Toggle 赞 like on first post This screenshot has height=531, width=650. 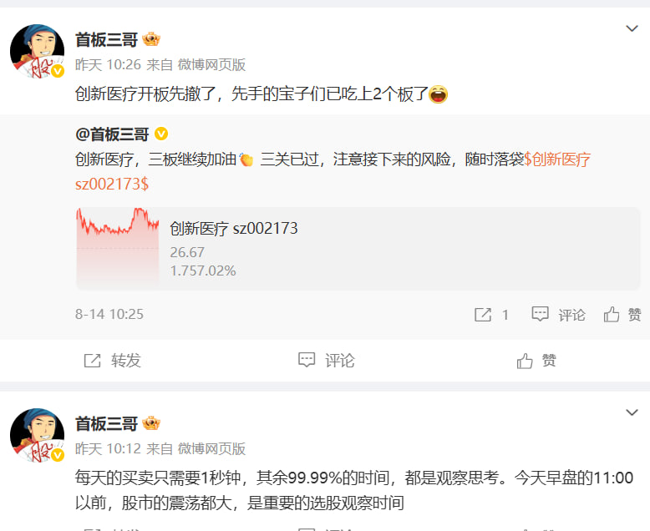[536, 361]
